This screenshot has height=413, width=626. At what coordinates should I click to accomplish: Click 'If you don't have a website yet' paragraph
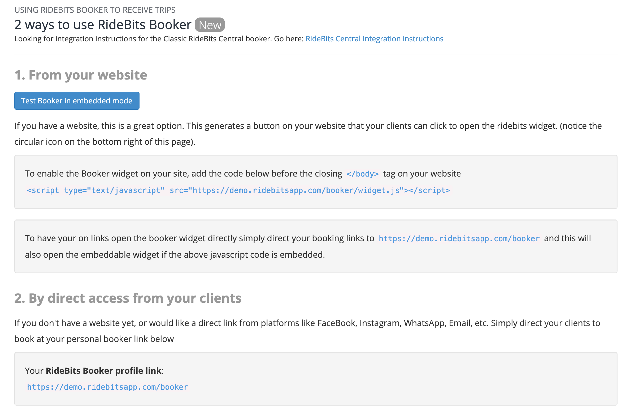307,323
